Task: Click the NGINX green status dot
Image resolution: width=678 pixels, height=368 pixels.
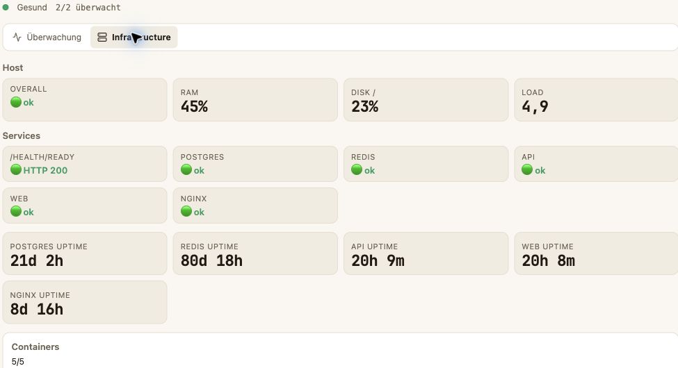Action: pos(186,211)
